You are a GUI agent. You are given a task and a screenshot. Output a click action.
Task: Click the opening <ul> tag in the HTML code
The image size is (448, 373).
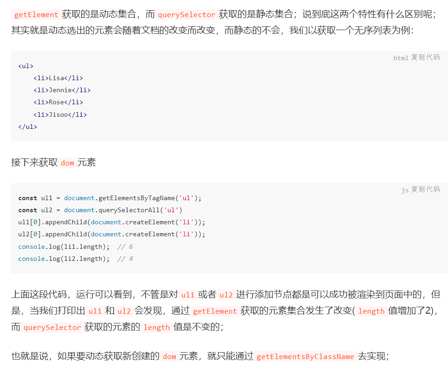point(25,66)
